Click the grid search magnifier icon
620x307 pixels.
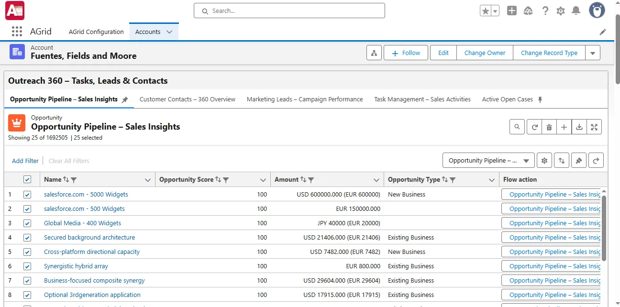click(517, 127)
